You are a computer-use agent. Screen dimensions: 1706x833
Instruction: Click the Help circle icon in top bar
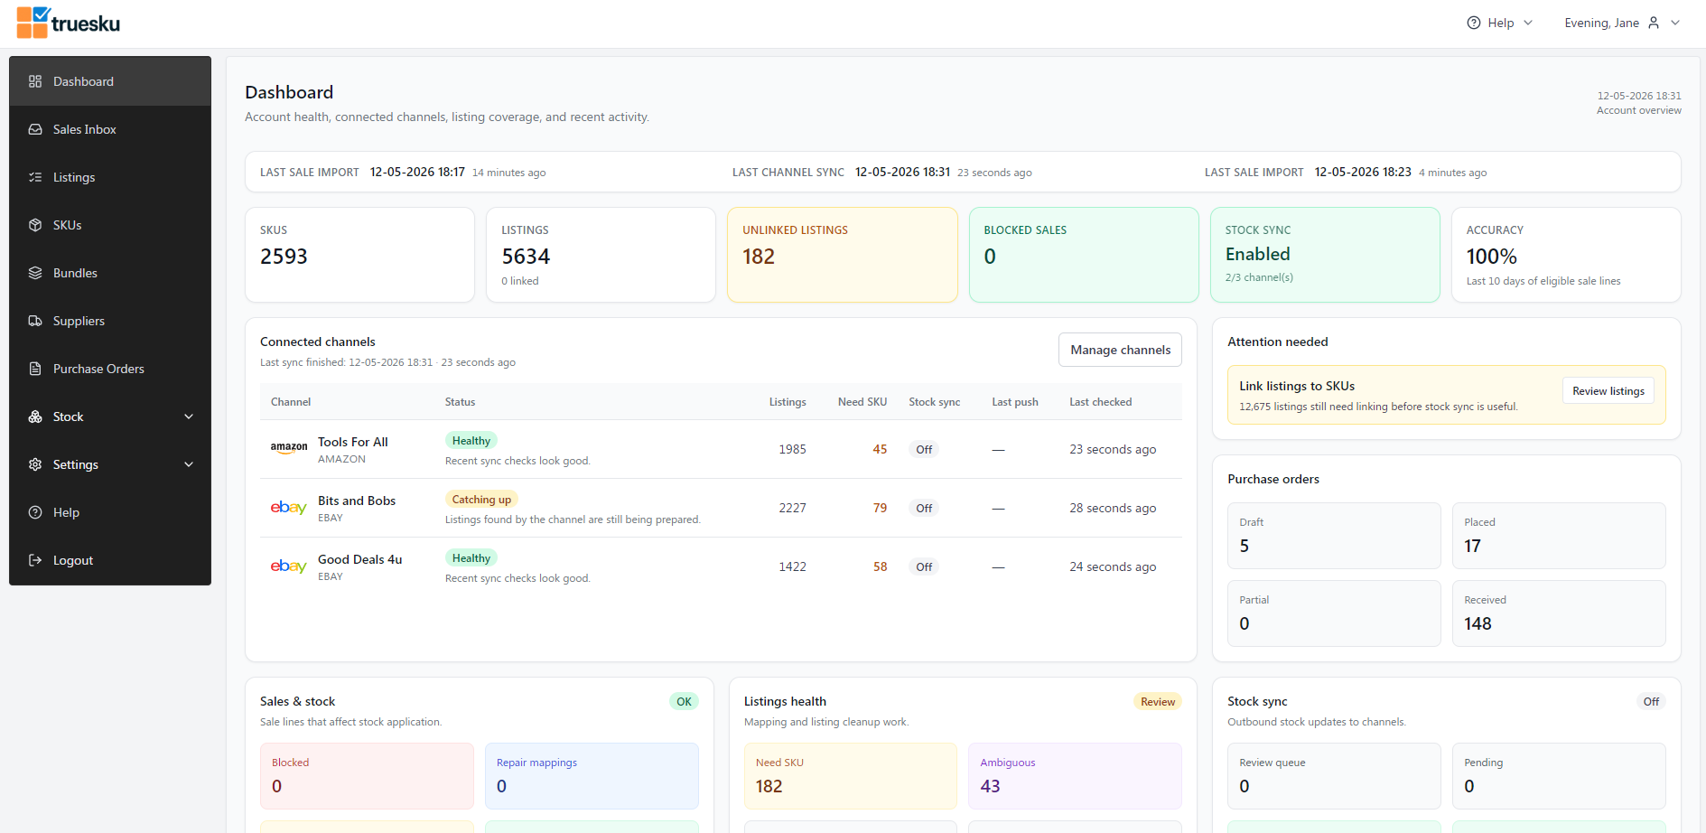pos(1474,23)
